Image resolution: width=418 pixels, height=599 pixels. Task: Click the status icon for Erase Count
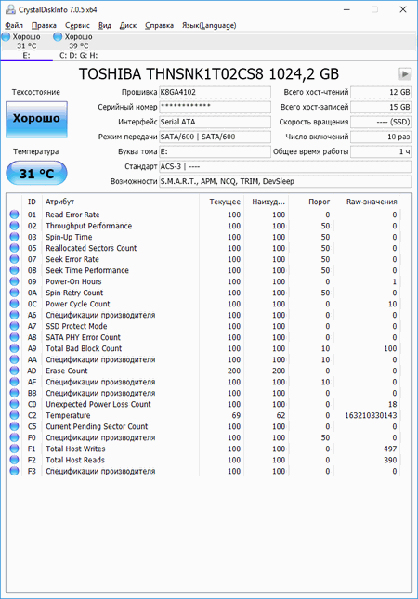(x=14, y=371)
